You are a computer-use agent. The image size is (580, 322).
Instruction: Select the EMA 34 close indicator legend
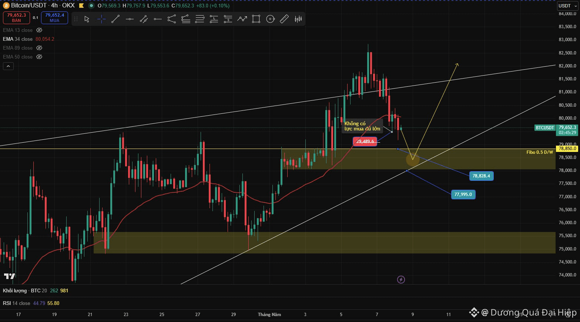pos(18,39)
